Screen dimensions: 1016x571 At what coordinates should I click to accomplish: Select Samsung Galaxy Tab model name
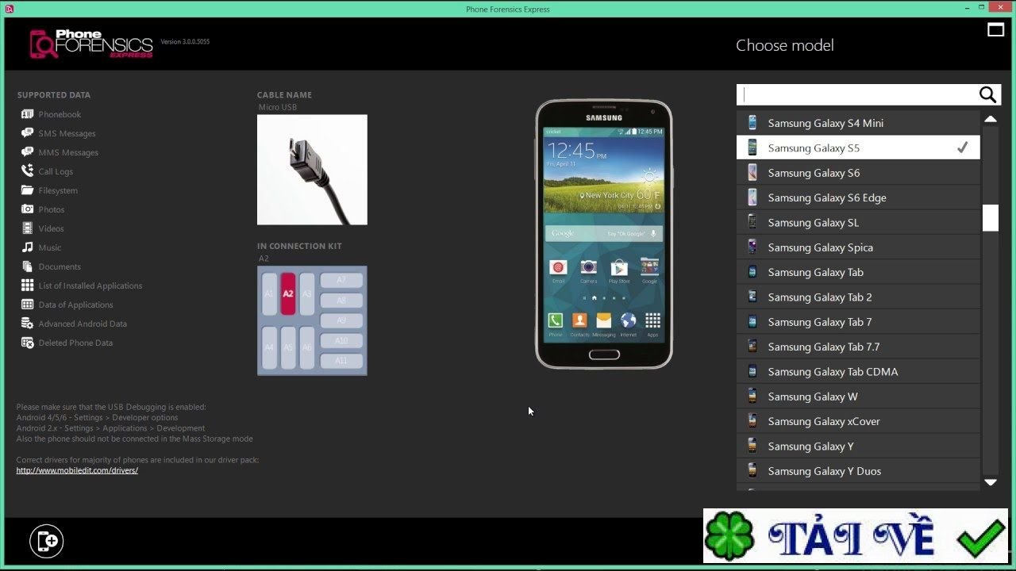[816, 272]
